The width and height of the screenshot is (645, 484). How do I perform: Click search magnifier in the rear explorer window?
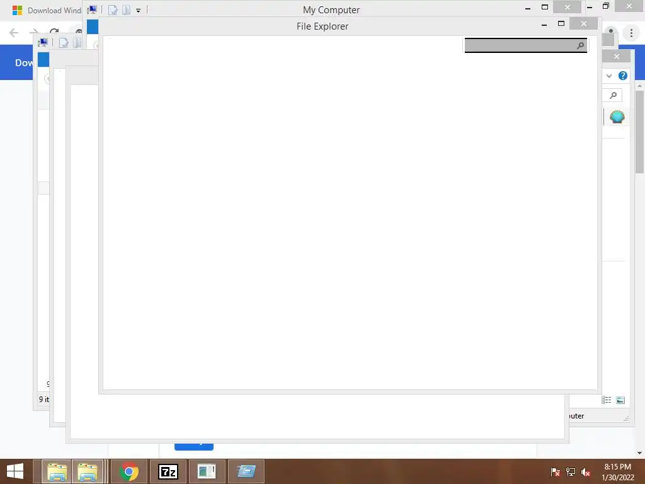[613, 96]
